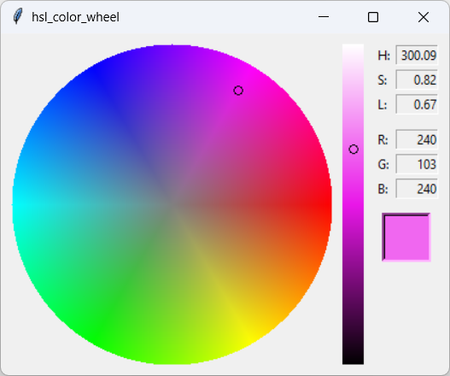
Task: Click the 'B:' label
Action: click(x=383, y=190)
